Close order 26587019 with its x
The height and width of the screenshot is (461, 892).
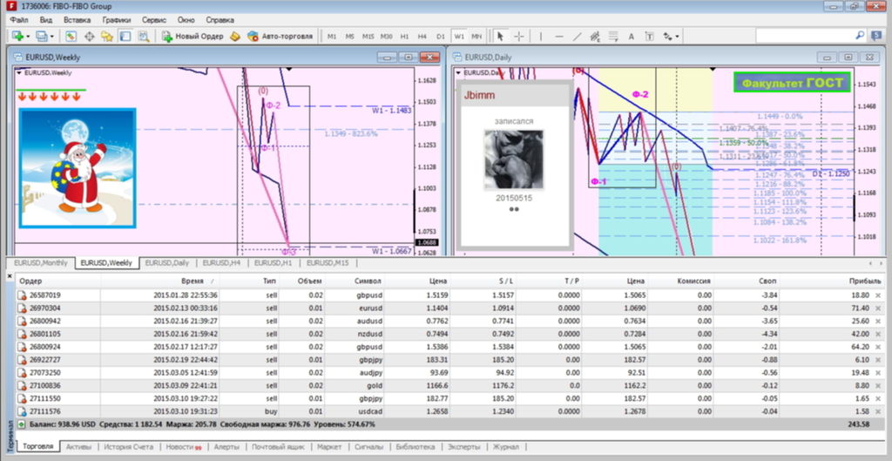(x=878, y=295)
